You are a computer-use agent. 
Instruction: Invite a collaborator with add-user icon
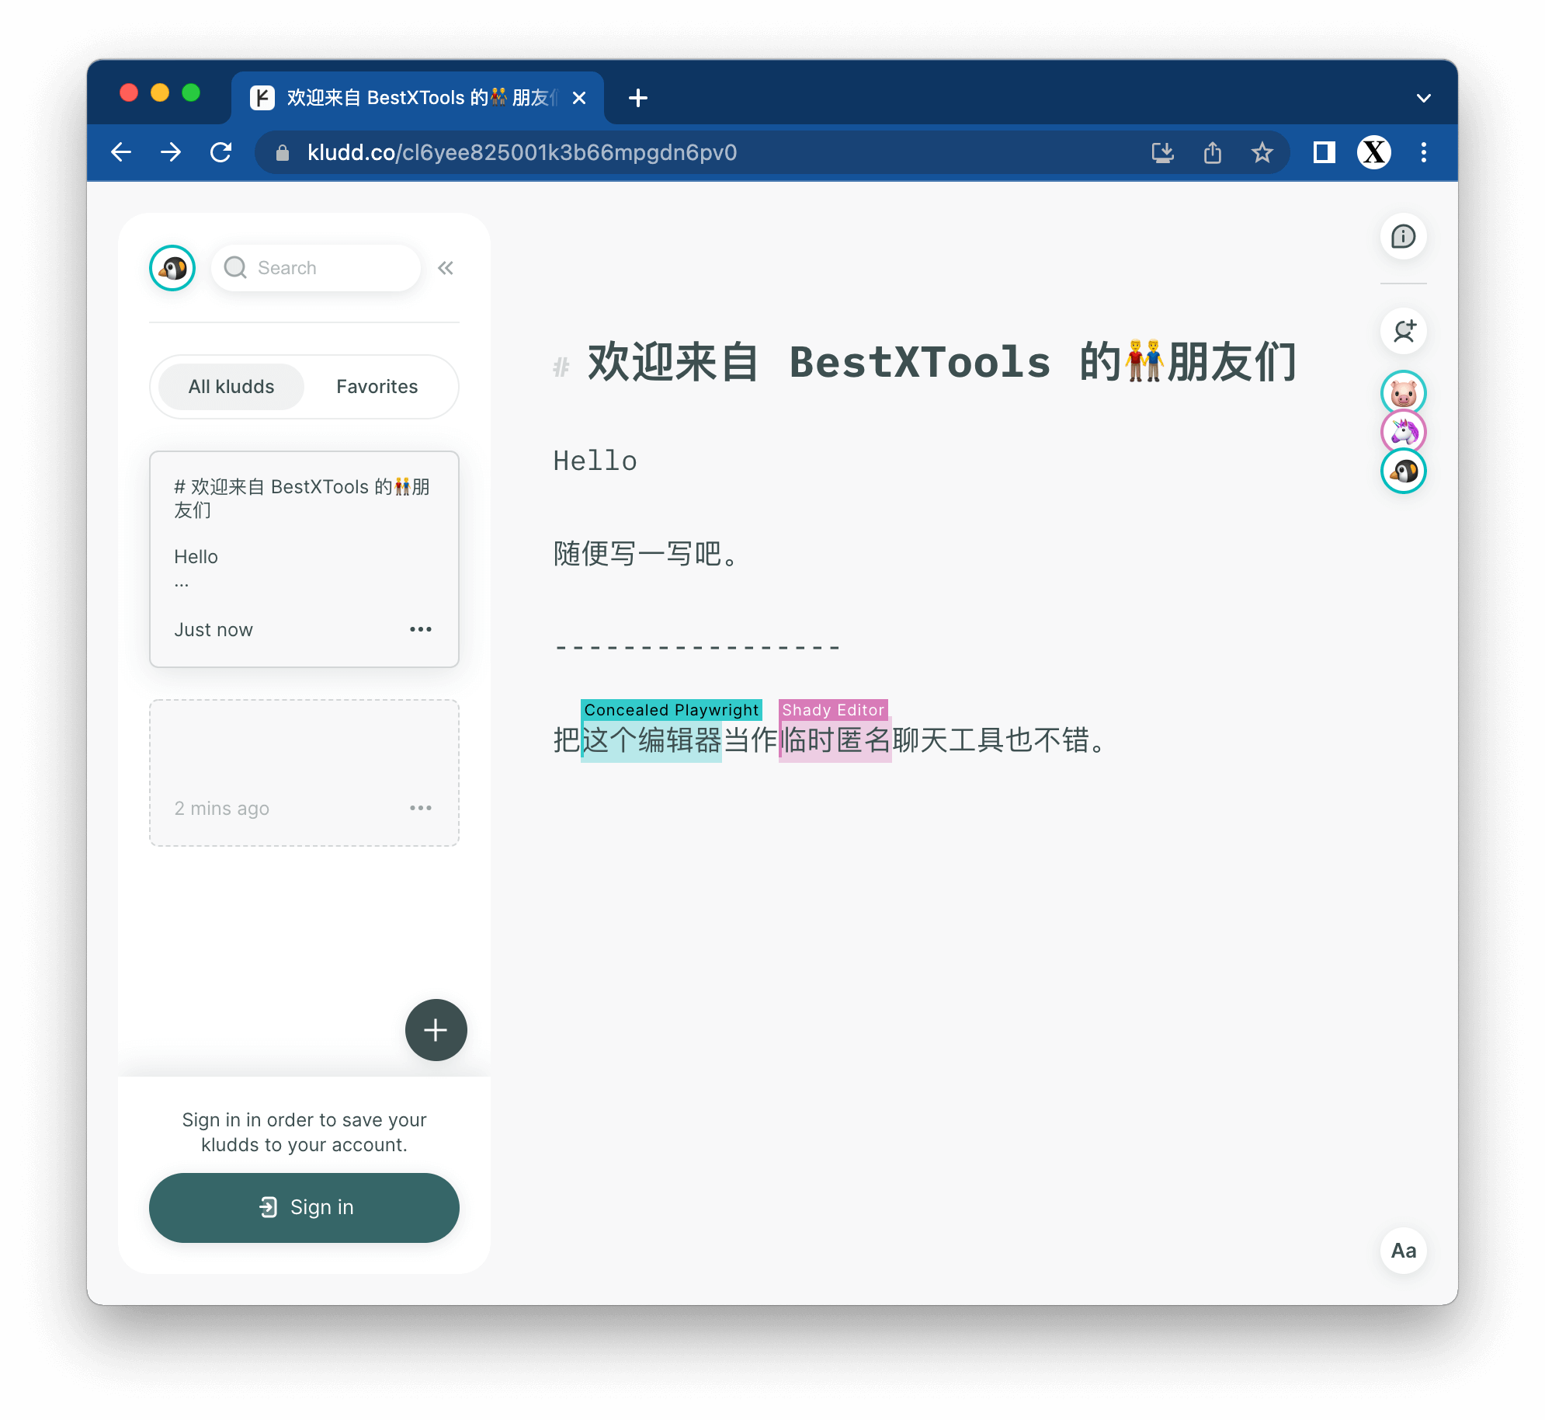pos(1403,332)
